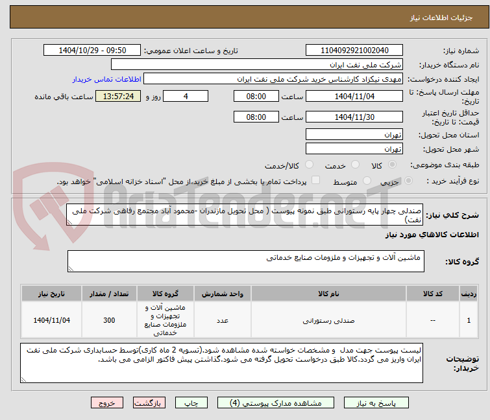Image resolution: width=490 pixels, height=420 pixels.
Task: Click the delivery province field تهران
Action: pos(354,134)
